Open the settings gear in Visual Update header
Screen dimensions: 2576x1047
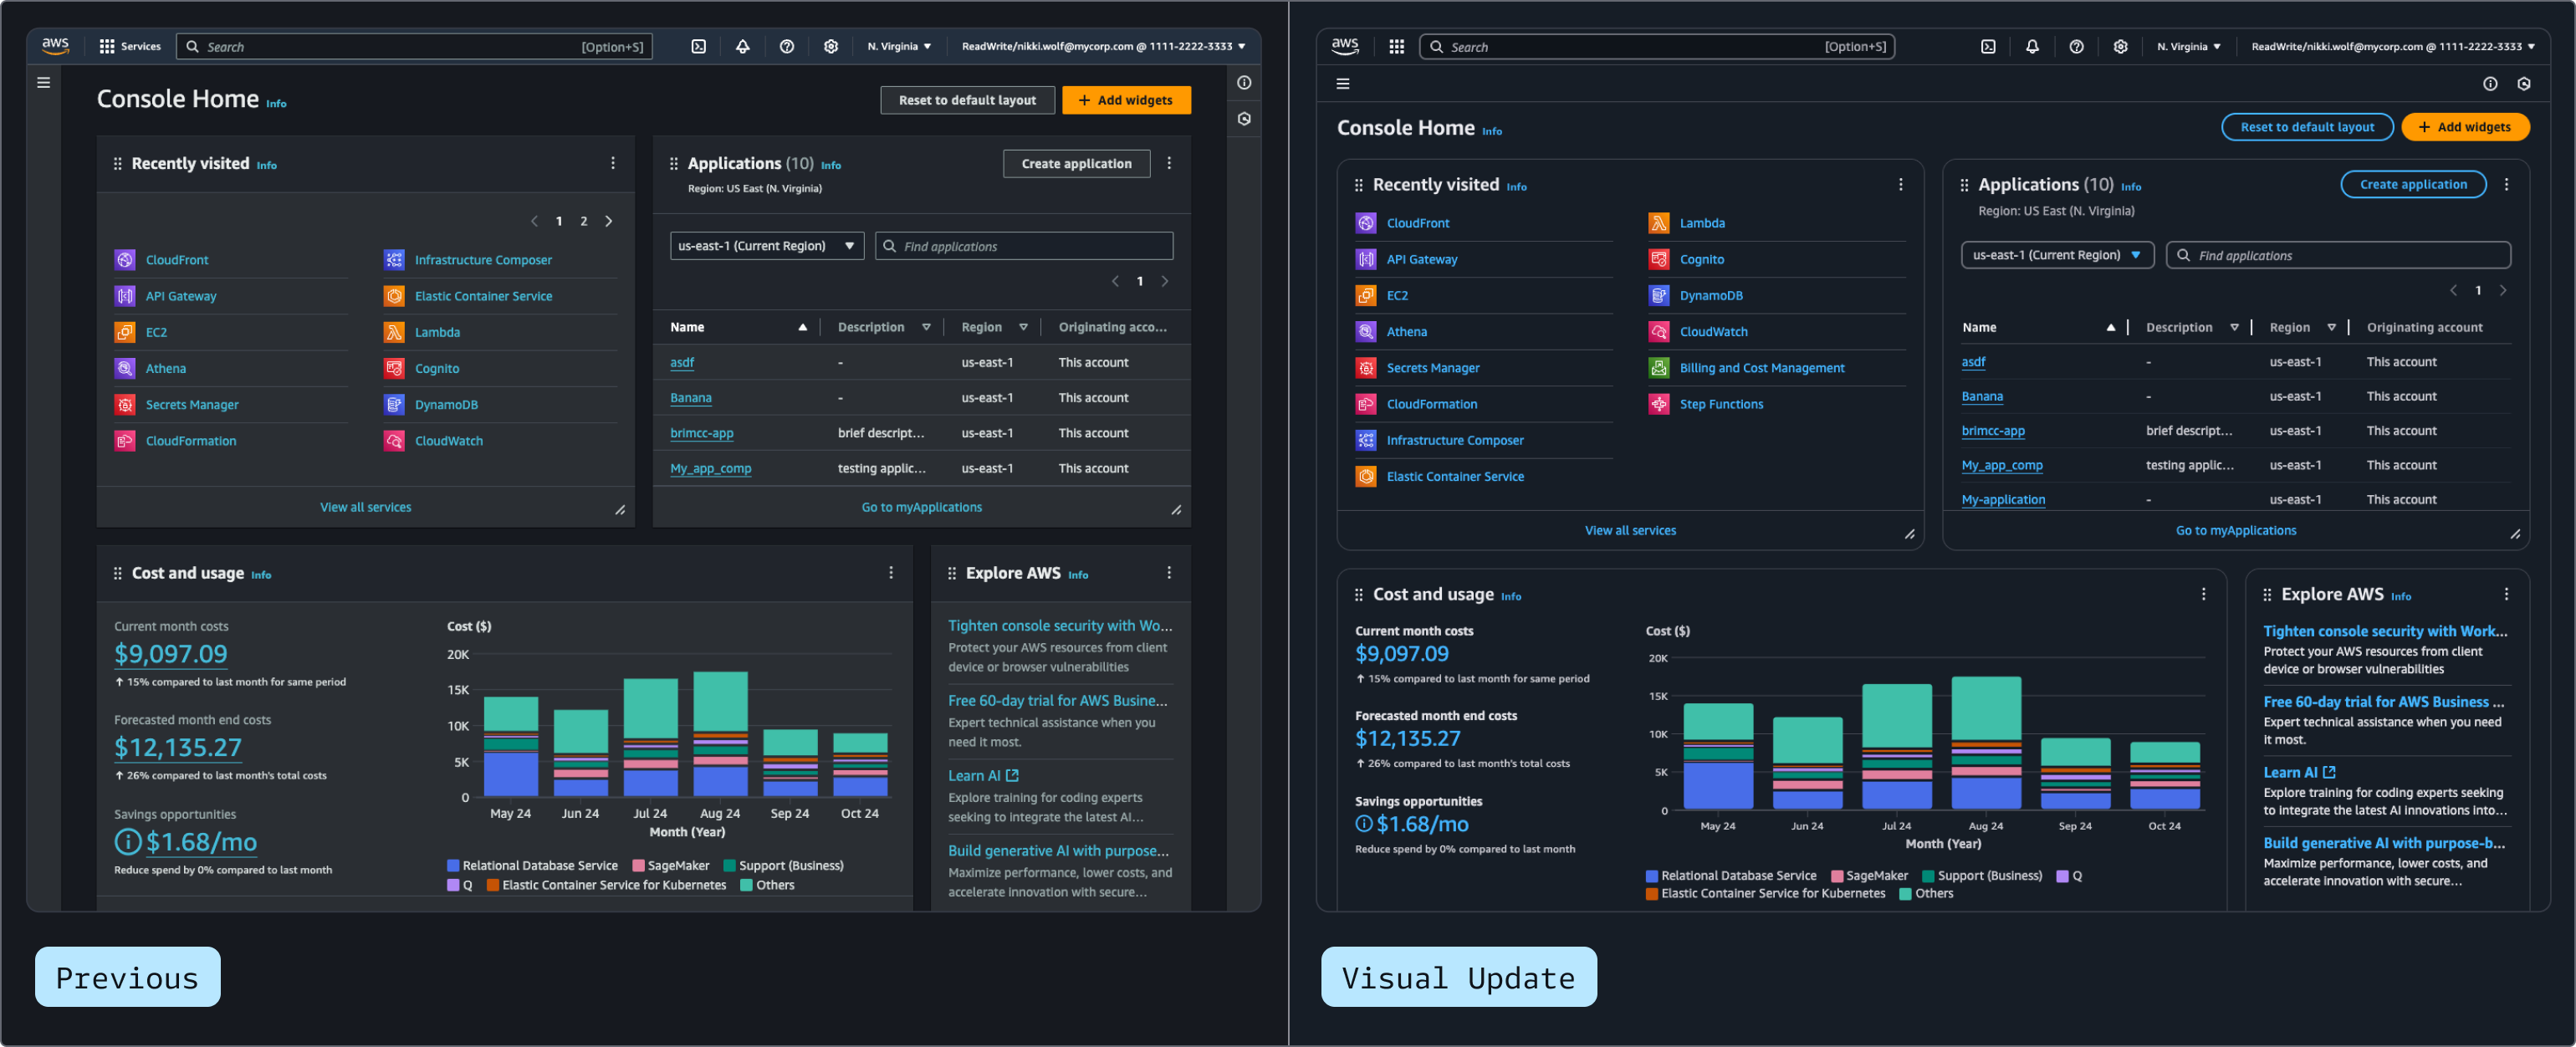click(x=2120, y=46)
